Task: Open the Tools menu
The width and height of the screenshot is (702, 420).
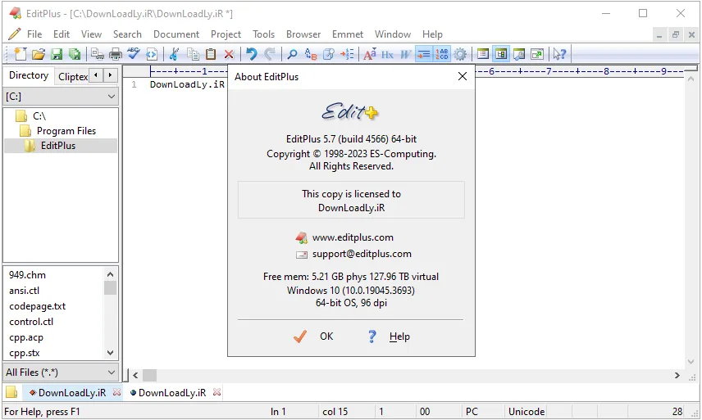Action: [x=263, y=34]
